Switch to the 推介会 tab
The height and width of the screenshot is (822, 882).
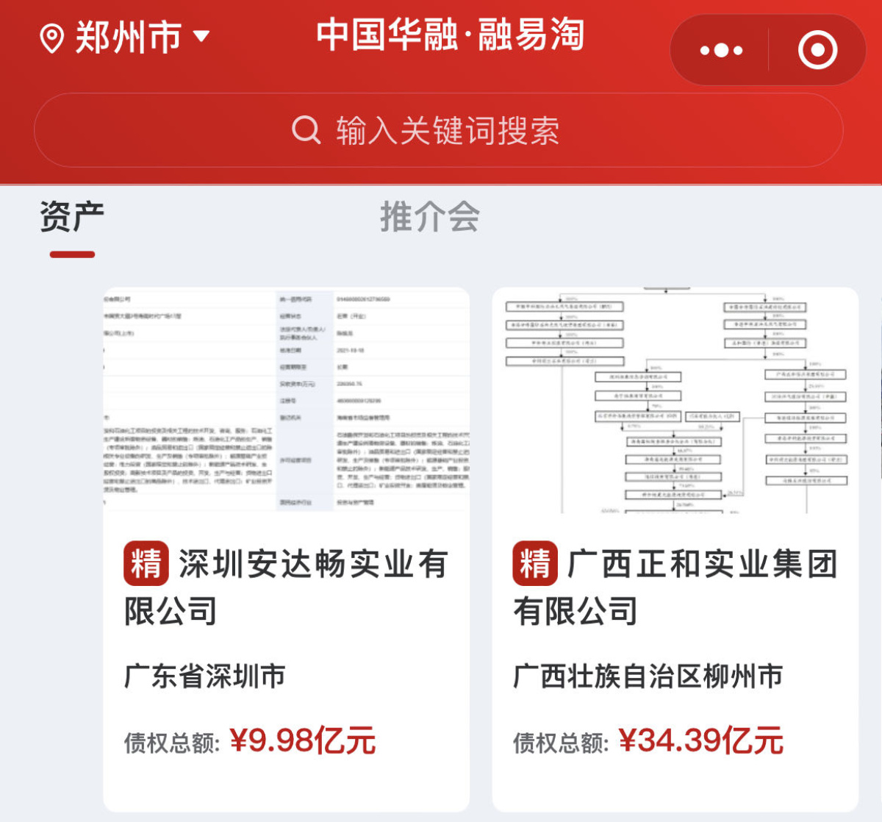tap(430, 217)
